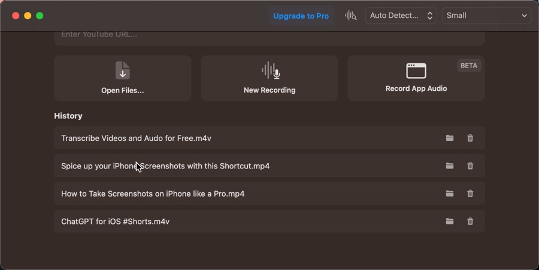Reveal folder for Transcribe Videos and Audo file
Screen dimensions: 539x270
tap(450, 138)
